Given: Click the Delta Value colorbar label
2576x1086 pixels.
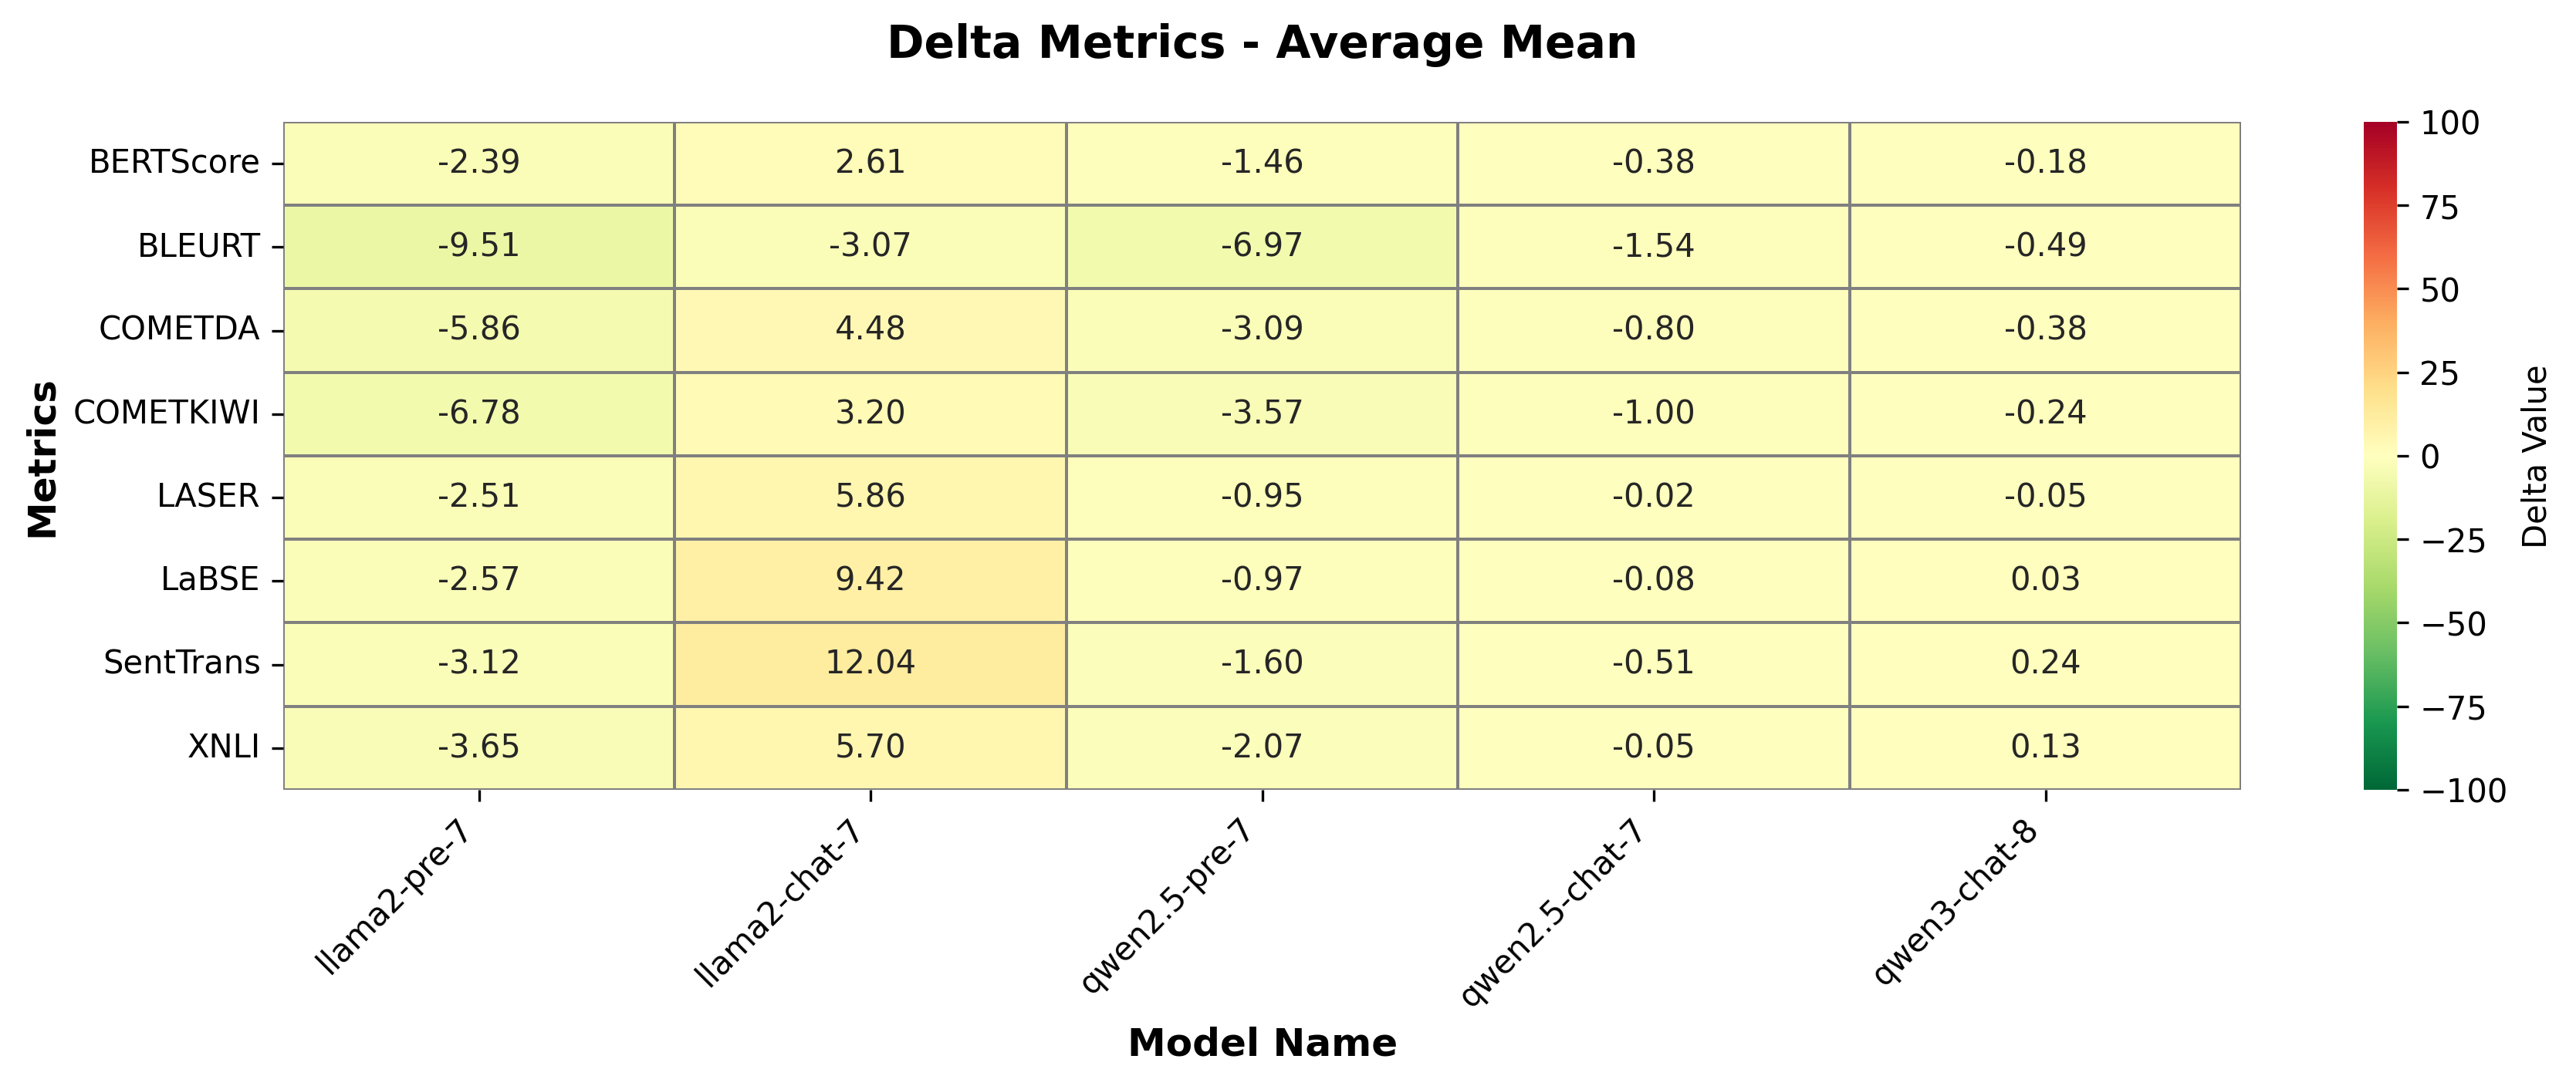Looking at the screenshot, I should [x=2535, y=457].
